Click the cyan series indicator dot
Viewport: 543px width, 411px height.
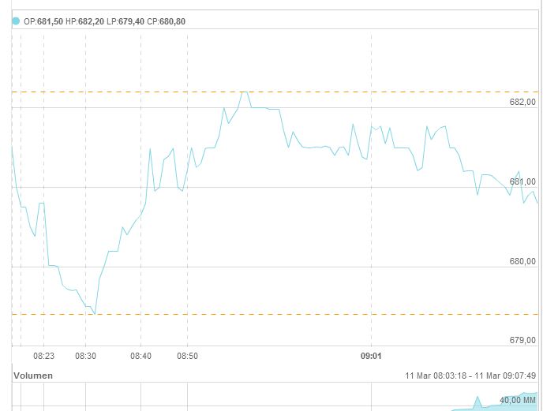(x=16, y=21)
